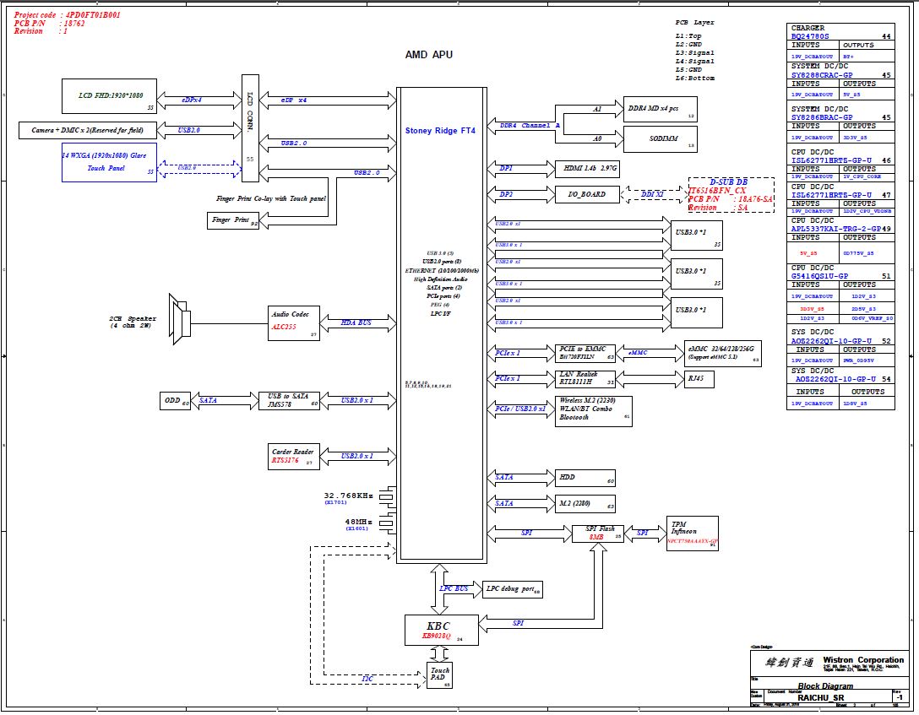Select the Carder Reader RTS5176 block
This screenshot has width=919, height=715.
294,456
